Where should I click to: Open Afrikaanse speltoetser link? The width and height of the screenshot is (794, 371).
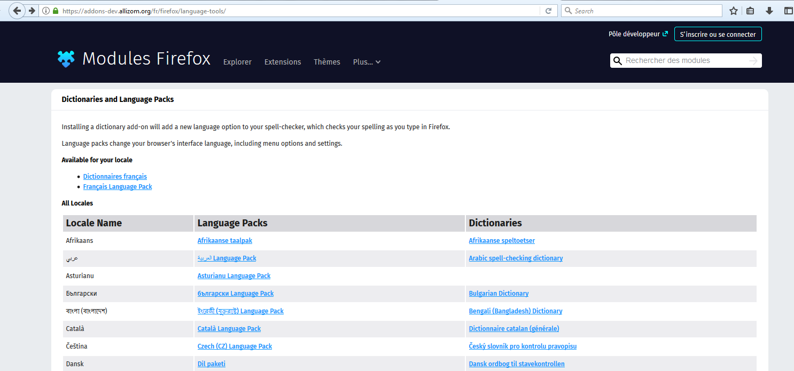502,240
